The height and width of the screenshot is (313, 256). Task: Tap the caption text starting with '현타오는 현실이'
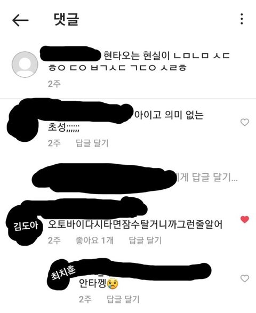pos(139,61)
